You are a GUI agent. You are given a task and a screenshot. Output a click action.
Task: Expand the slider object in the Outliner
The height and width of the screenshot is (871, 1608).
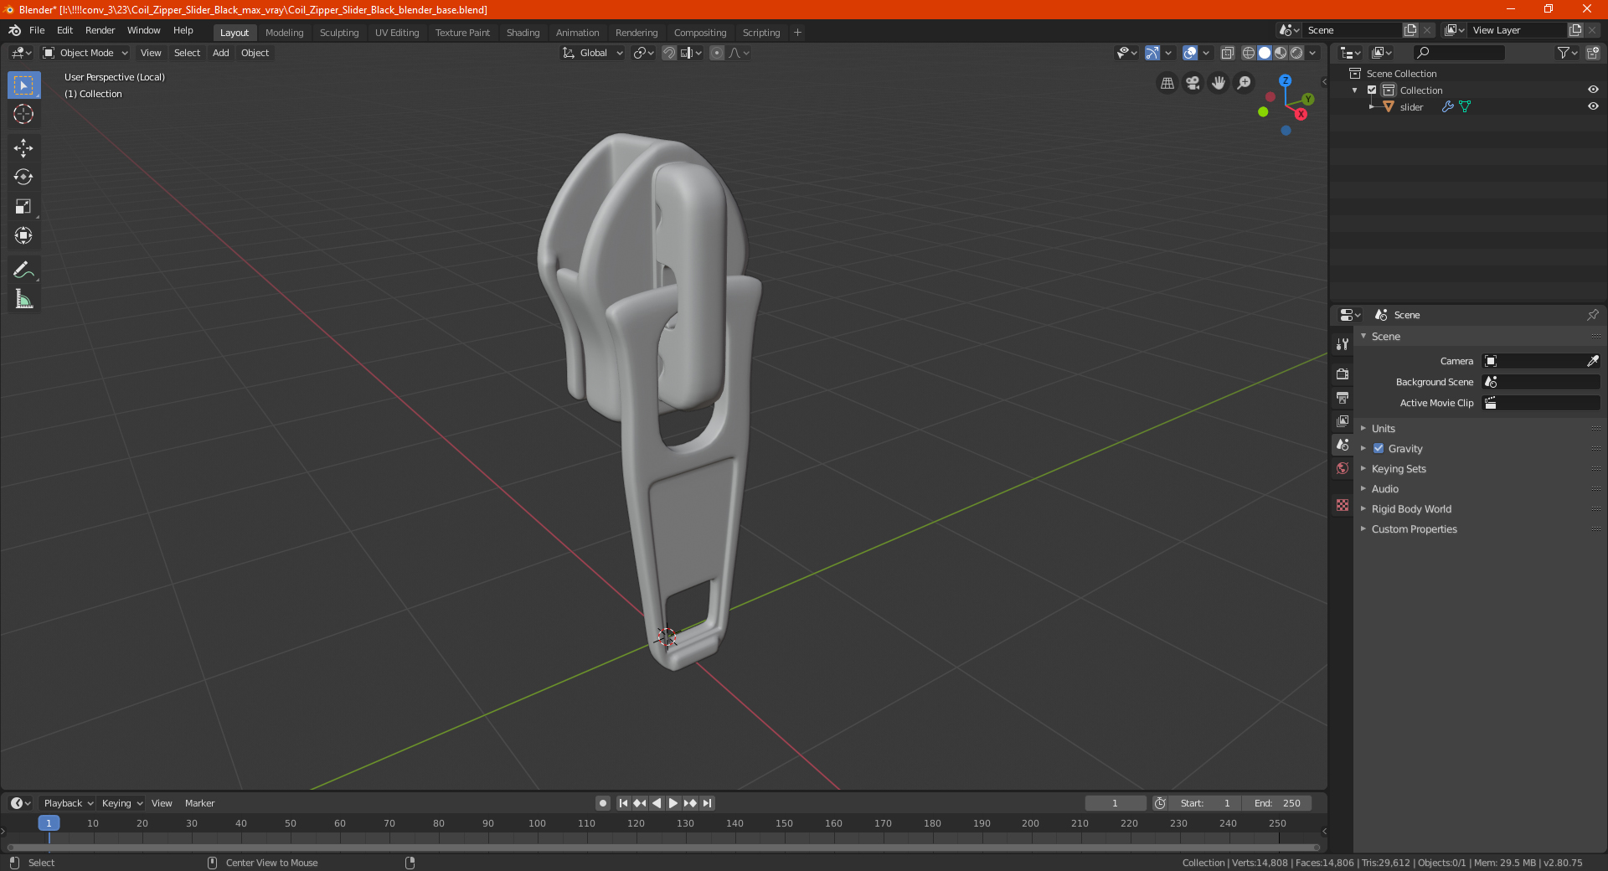(1371, 106)
